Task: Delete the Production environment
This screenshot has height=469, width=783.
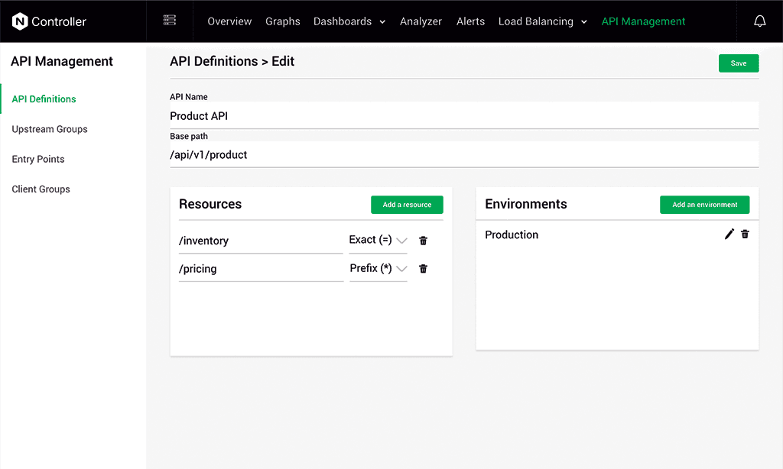Action: 746,234
